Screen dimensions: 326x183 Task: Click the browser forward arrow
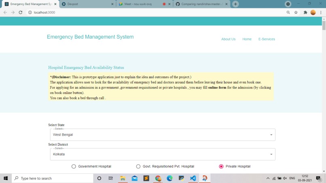(13, 13)
